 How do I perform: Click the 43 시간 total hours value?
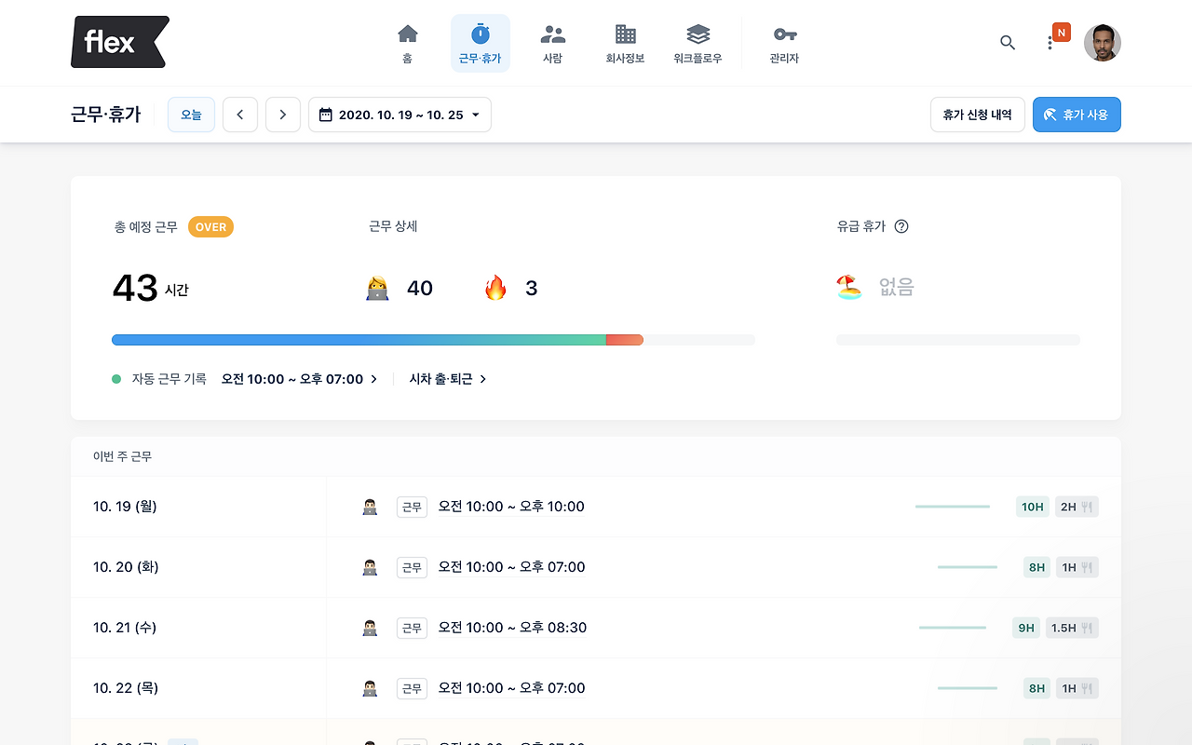[151, 289]
